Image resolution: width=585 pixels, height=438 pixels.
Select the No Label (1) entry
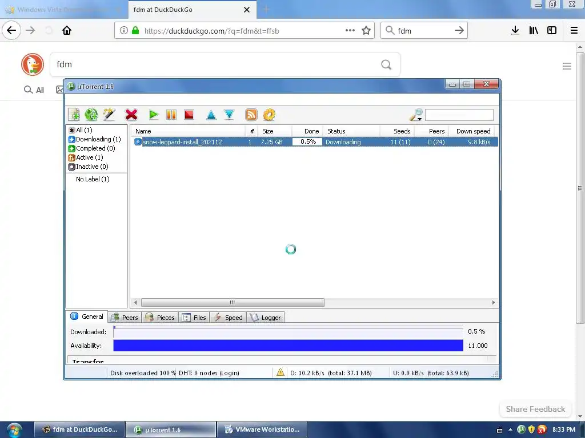pos(93,179)
